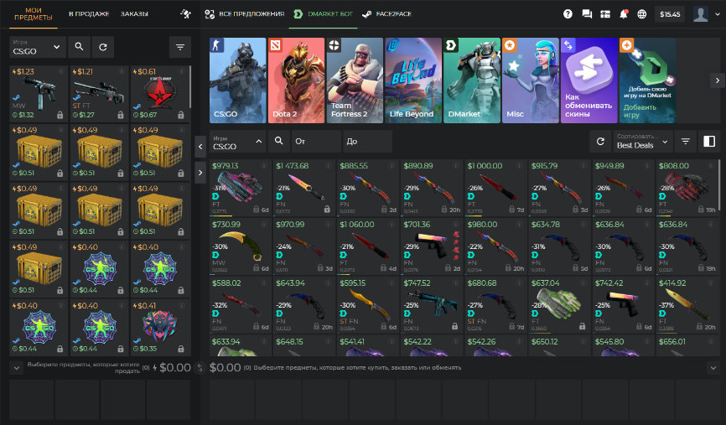Viewport: 726px width, 425px height.
Task: Select my $1.21 ST FT rifle item
Action: (x=100, y=93)
